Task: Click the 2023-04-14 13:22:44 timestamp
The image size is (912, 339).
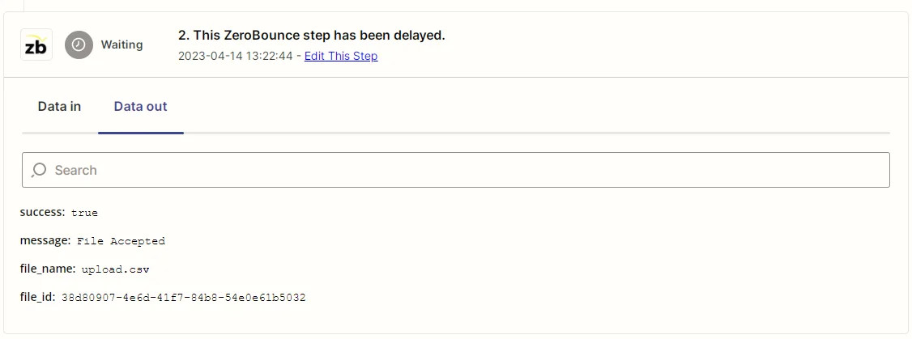Action: pos(237,56)
